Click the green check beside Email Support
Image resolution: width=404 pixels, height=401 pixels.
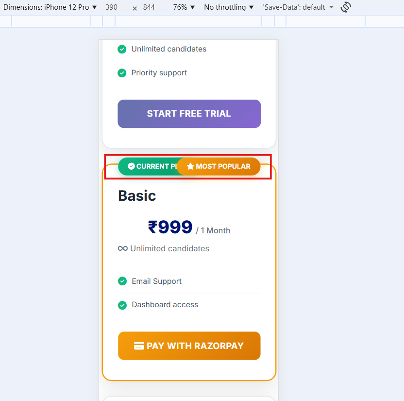122,281
